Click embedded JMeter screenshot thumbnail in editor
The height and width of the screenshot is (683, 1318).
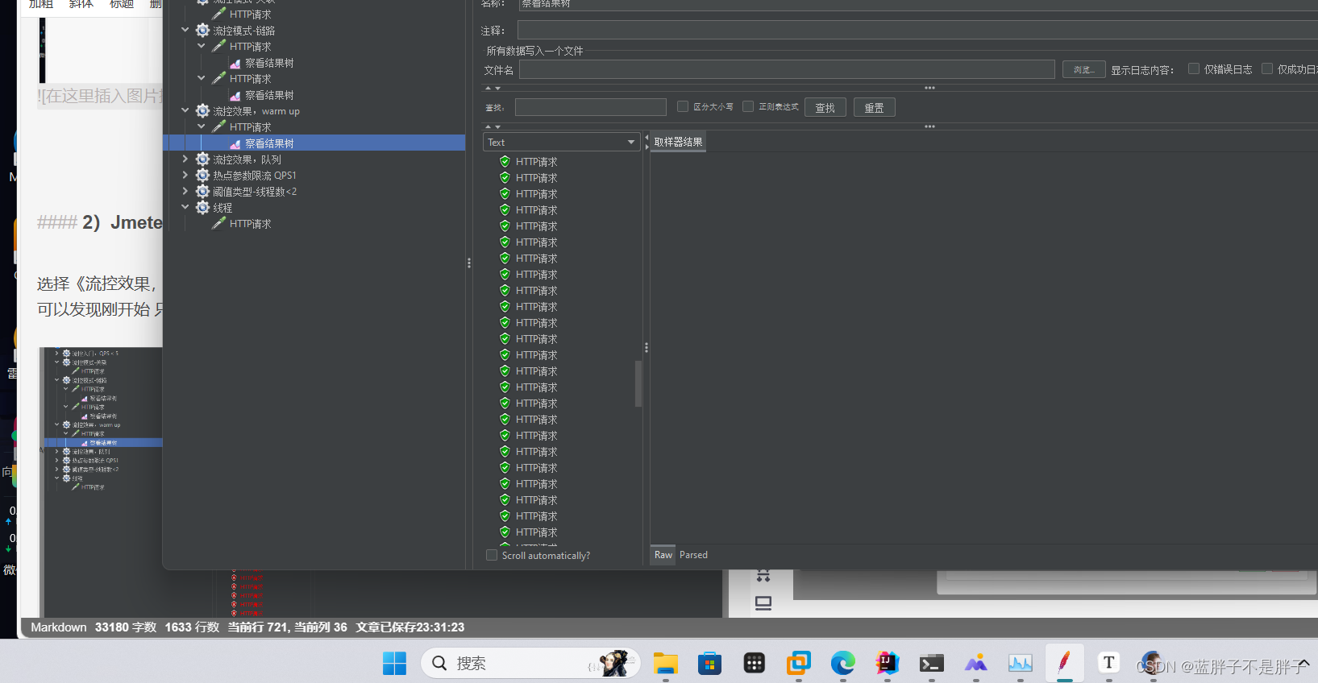[x=102, y=482]
